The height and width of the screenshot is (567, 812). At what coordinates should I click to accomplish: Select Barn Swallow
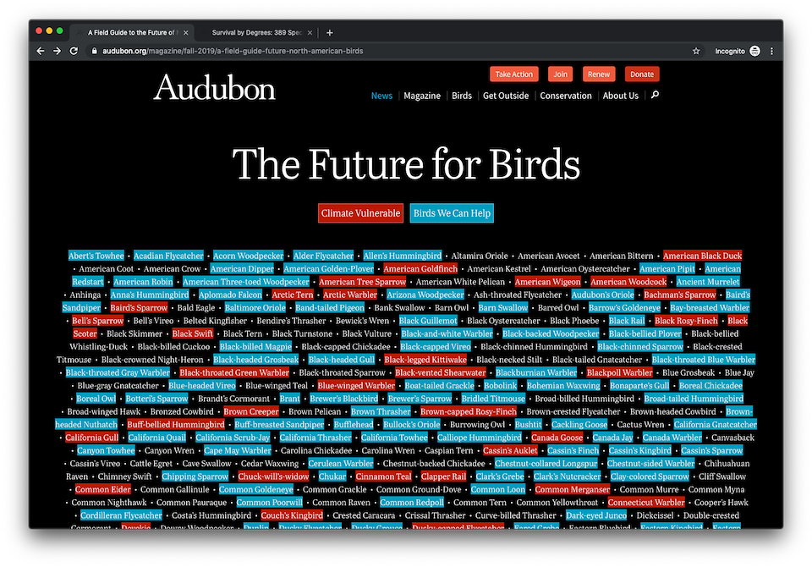point(502,307)
